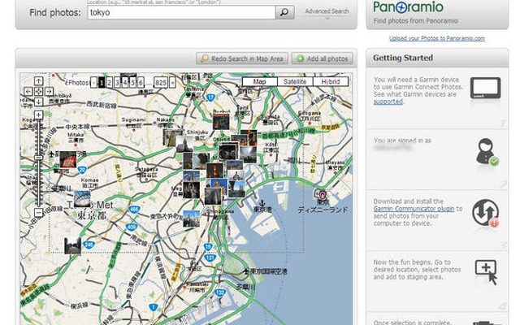Image resolution: width=520 pixels, height=325 pixels.
Task: Click the Tokyo Disneyland map marker
Action: pos(322,193)
